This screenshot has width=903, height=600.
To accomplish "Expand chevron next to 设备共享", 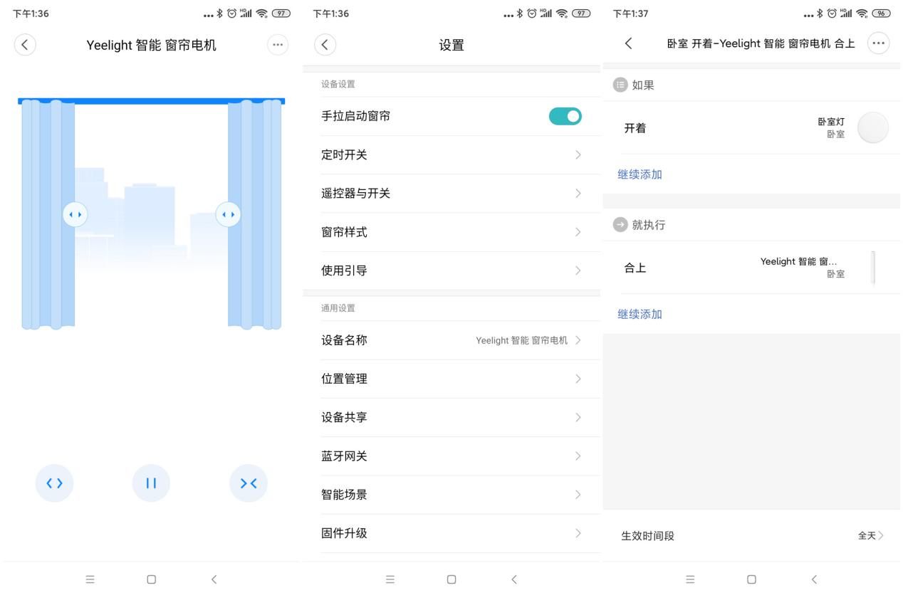I will click(x=578, y=417).
